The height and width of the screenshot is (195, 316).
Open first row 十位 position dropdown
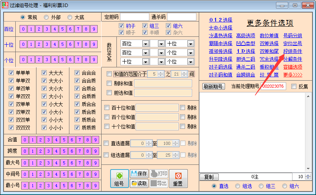(x=191, y=44)
